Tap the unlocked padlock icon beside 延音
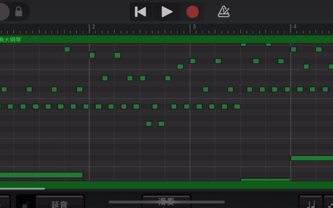 (26, 205)
